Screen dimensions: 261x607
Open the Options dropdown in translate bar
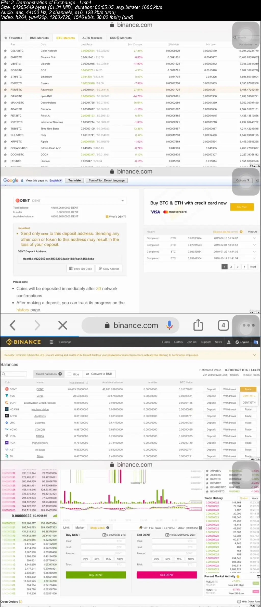click(243, 180)
